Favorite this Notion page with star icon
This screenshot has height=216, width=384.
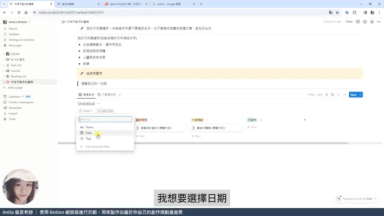pyautogui.click(x=372, y=22)
